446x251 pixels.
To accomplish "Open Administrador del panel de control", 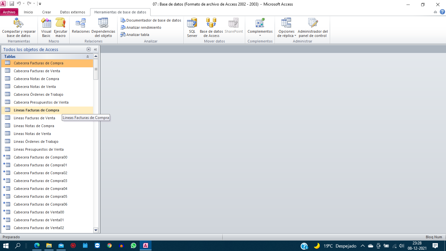I will [x=313, y=28].
